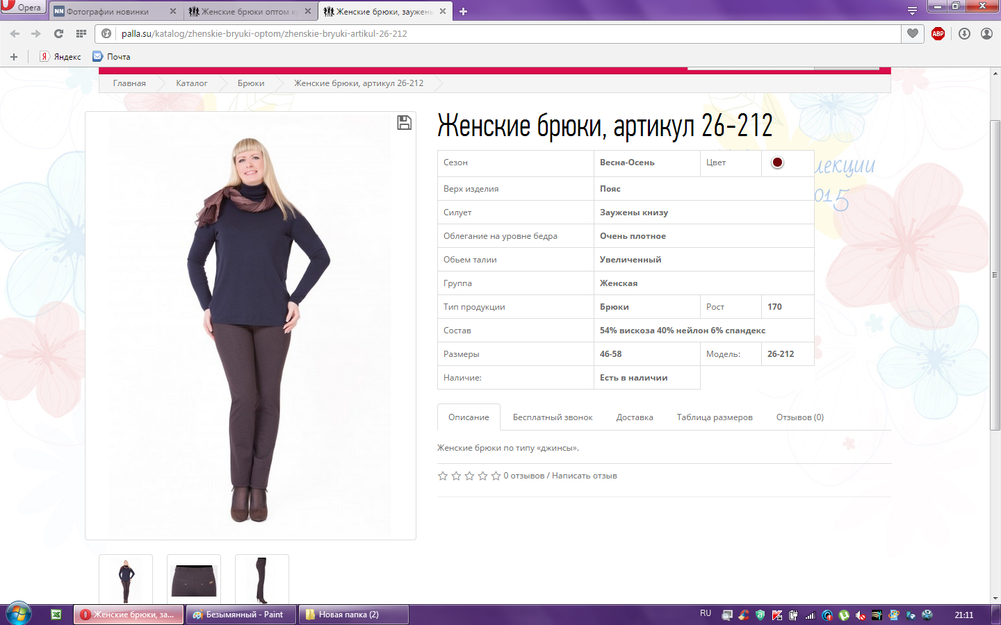Select the dark red color swatch

point(777,162)
